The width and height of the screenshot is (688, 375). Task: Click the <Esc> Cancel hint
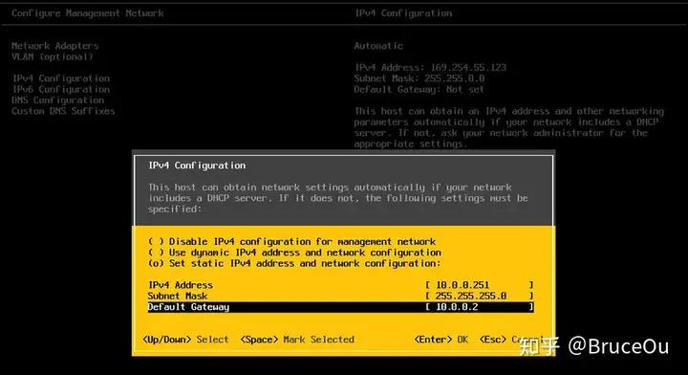(x=511, y=340)
